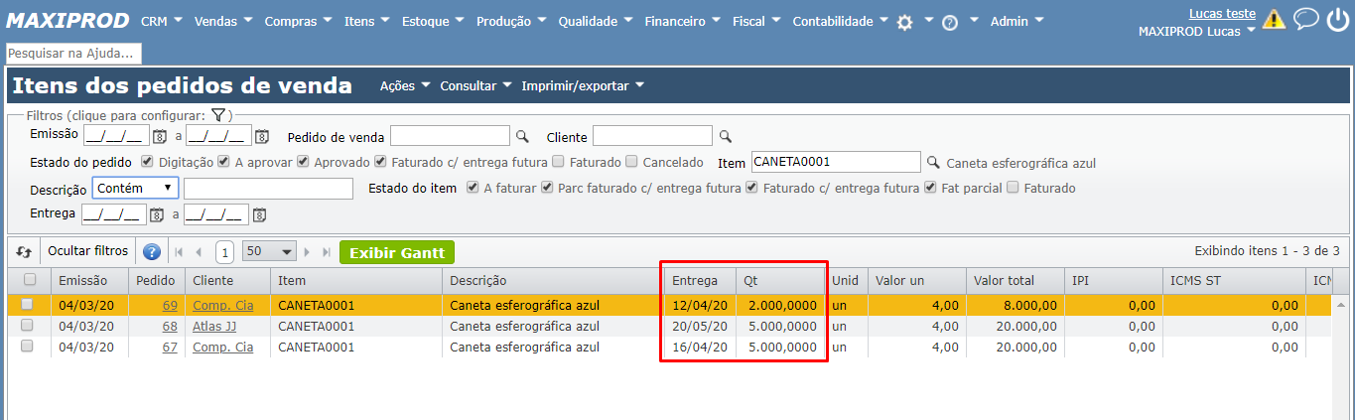Screen dimensions: 1355x420
Task: Open calendar for Emissão end date
Action: tap(262, 137)
